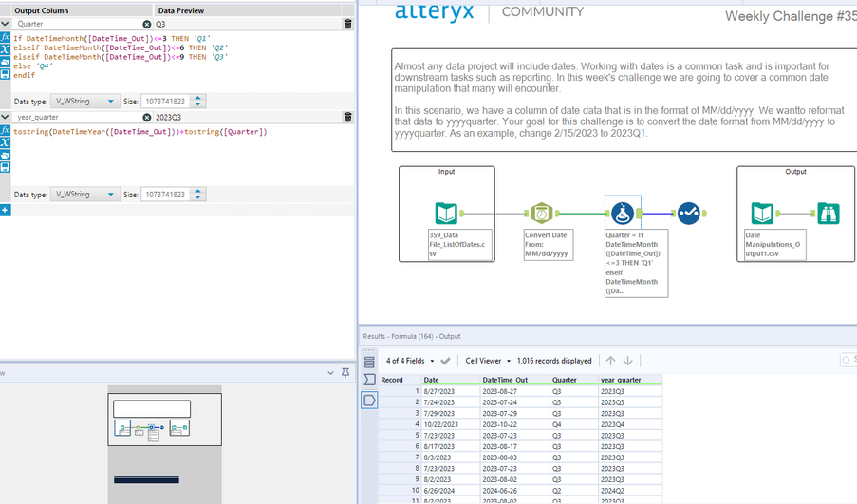This screenshot has height=504, width=857.
Task: Click the year_quarter column header
Action: point(621,380)
